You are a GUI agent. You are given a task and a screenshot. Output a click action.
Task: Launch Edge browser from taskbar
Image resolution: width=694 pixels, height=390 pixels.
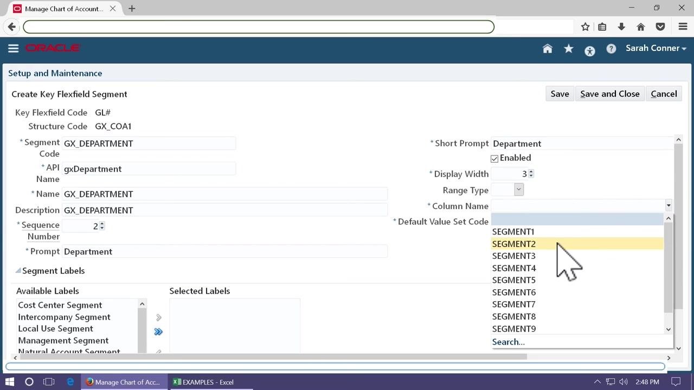(x=70, y=382)
